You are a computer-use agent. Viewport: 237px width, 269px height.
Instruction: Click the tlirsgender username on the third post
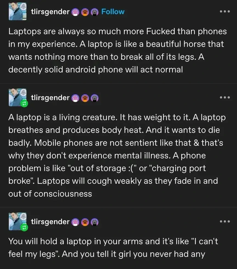[x=50, y=222]
